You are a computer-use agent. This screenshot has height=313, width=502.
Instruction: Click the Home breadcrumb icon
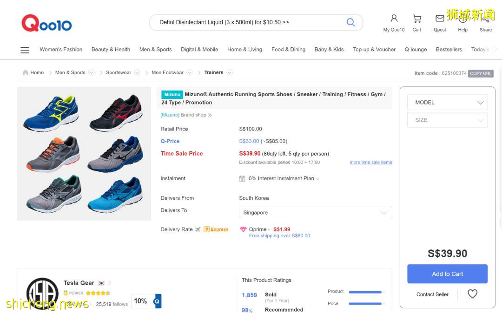tap(26, 72)
